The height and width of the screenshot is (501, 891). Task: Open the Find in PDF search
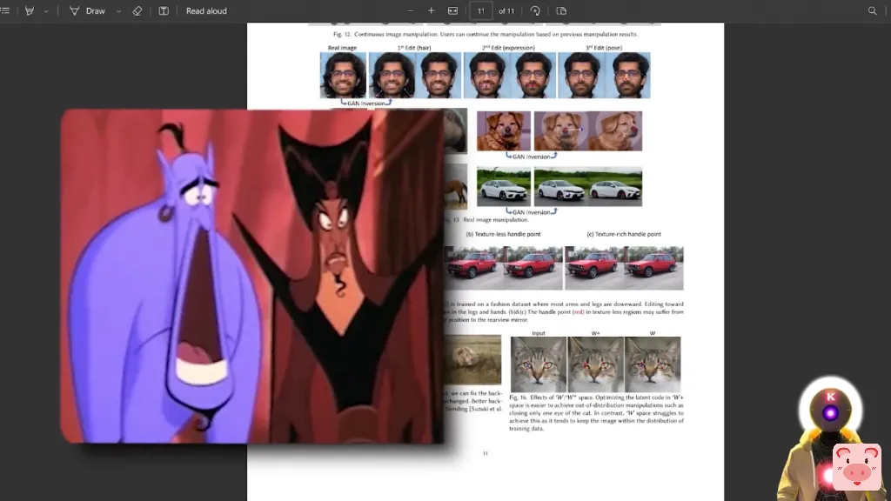872,10
